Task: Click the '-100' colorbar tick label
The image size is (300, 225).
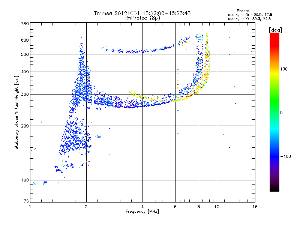Action: click(285, 156)
